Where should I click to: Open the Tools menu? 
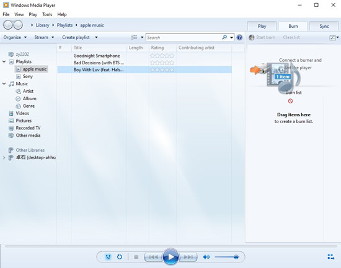click(x=47, y=15)
